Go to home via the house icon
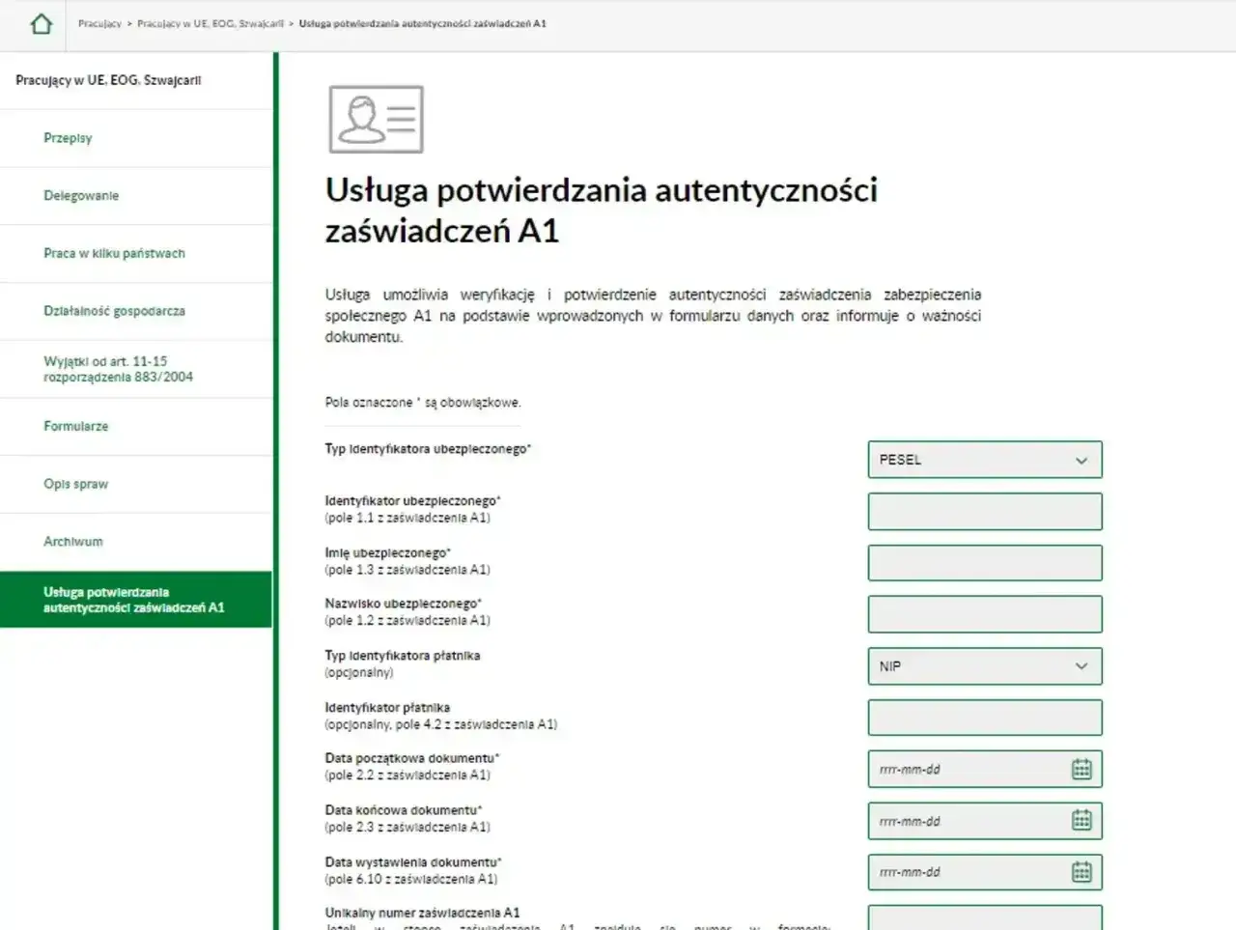 pyautogui.click(x=41, y=24)
